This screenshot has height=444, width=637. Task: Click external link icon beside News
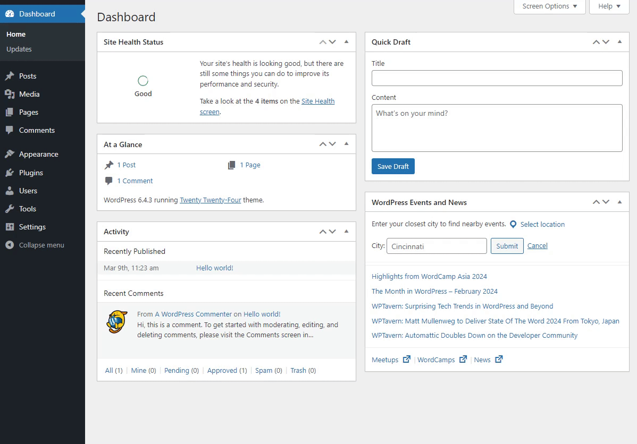[498, 359]
